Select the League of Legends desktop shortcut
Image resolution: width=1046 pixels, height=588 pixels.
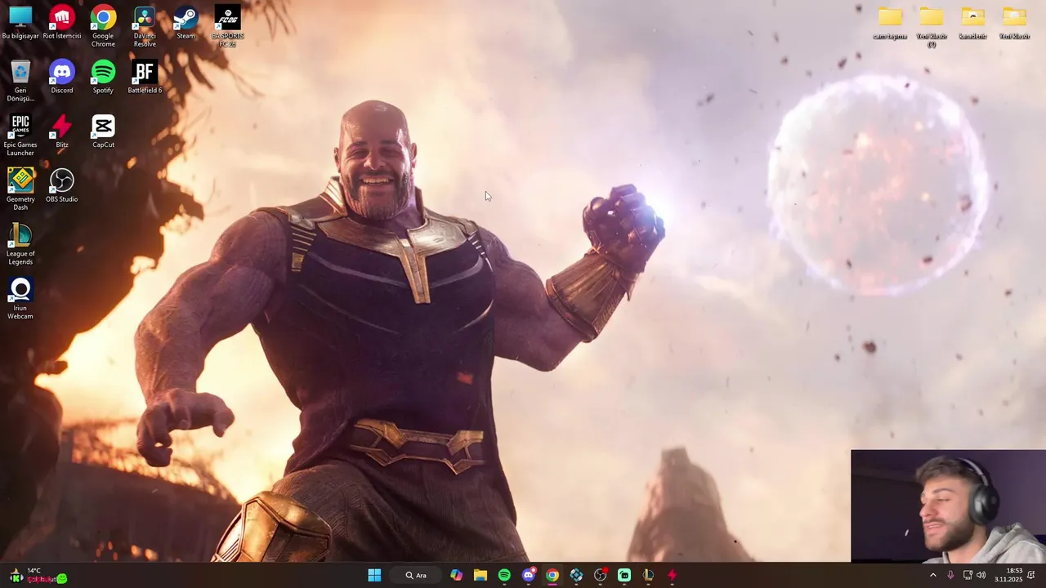(20, 244)
